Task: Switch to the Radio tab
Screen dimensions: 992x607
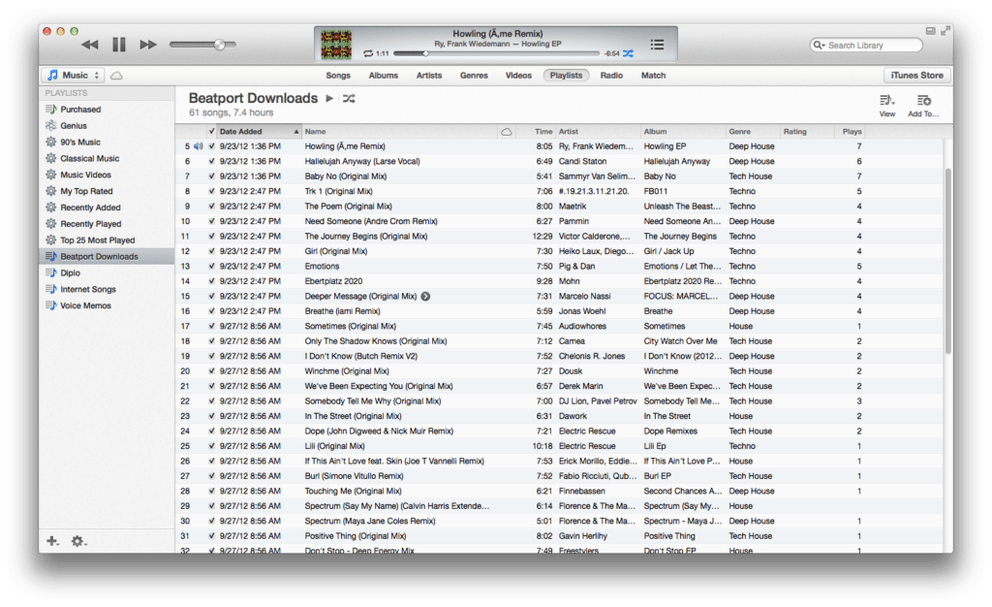Action: point(611,76)
